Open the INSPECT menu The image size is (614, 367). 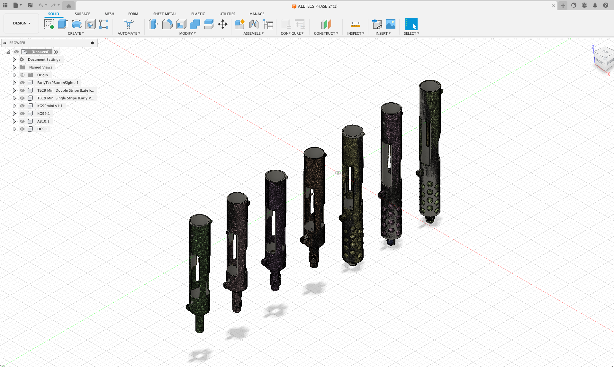pyautogui.click(x=356, y=33)
